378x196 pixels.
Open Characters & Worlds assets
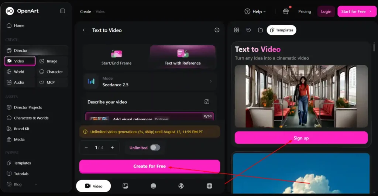click(28, 118)
